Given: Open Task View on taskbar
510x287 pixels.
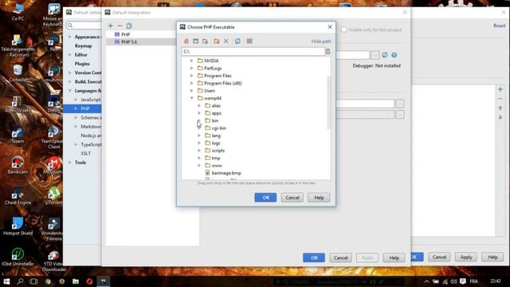Looking at the screenshot, I should tap(33, 281).
